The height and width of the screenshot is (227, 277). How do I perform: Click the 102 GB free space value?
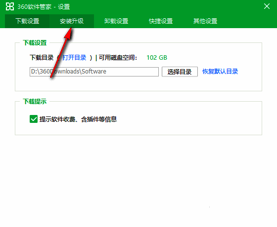[x=157, y=58]
